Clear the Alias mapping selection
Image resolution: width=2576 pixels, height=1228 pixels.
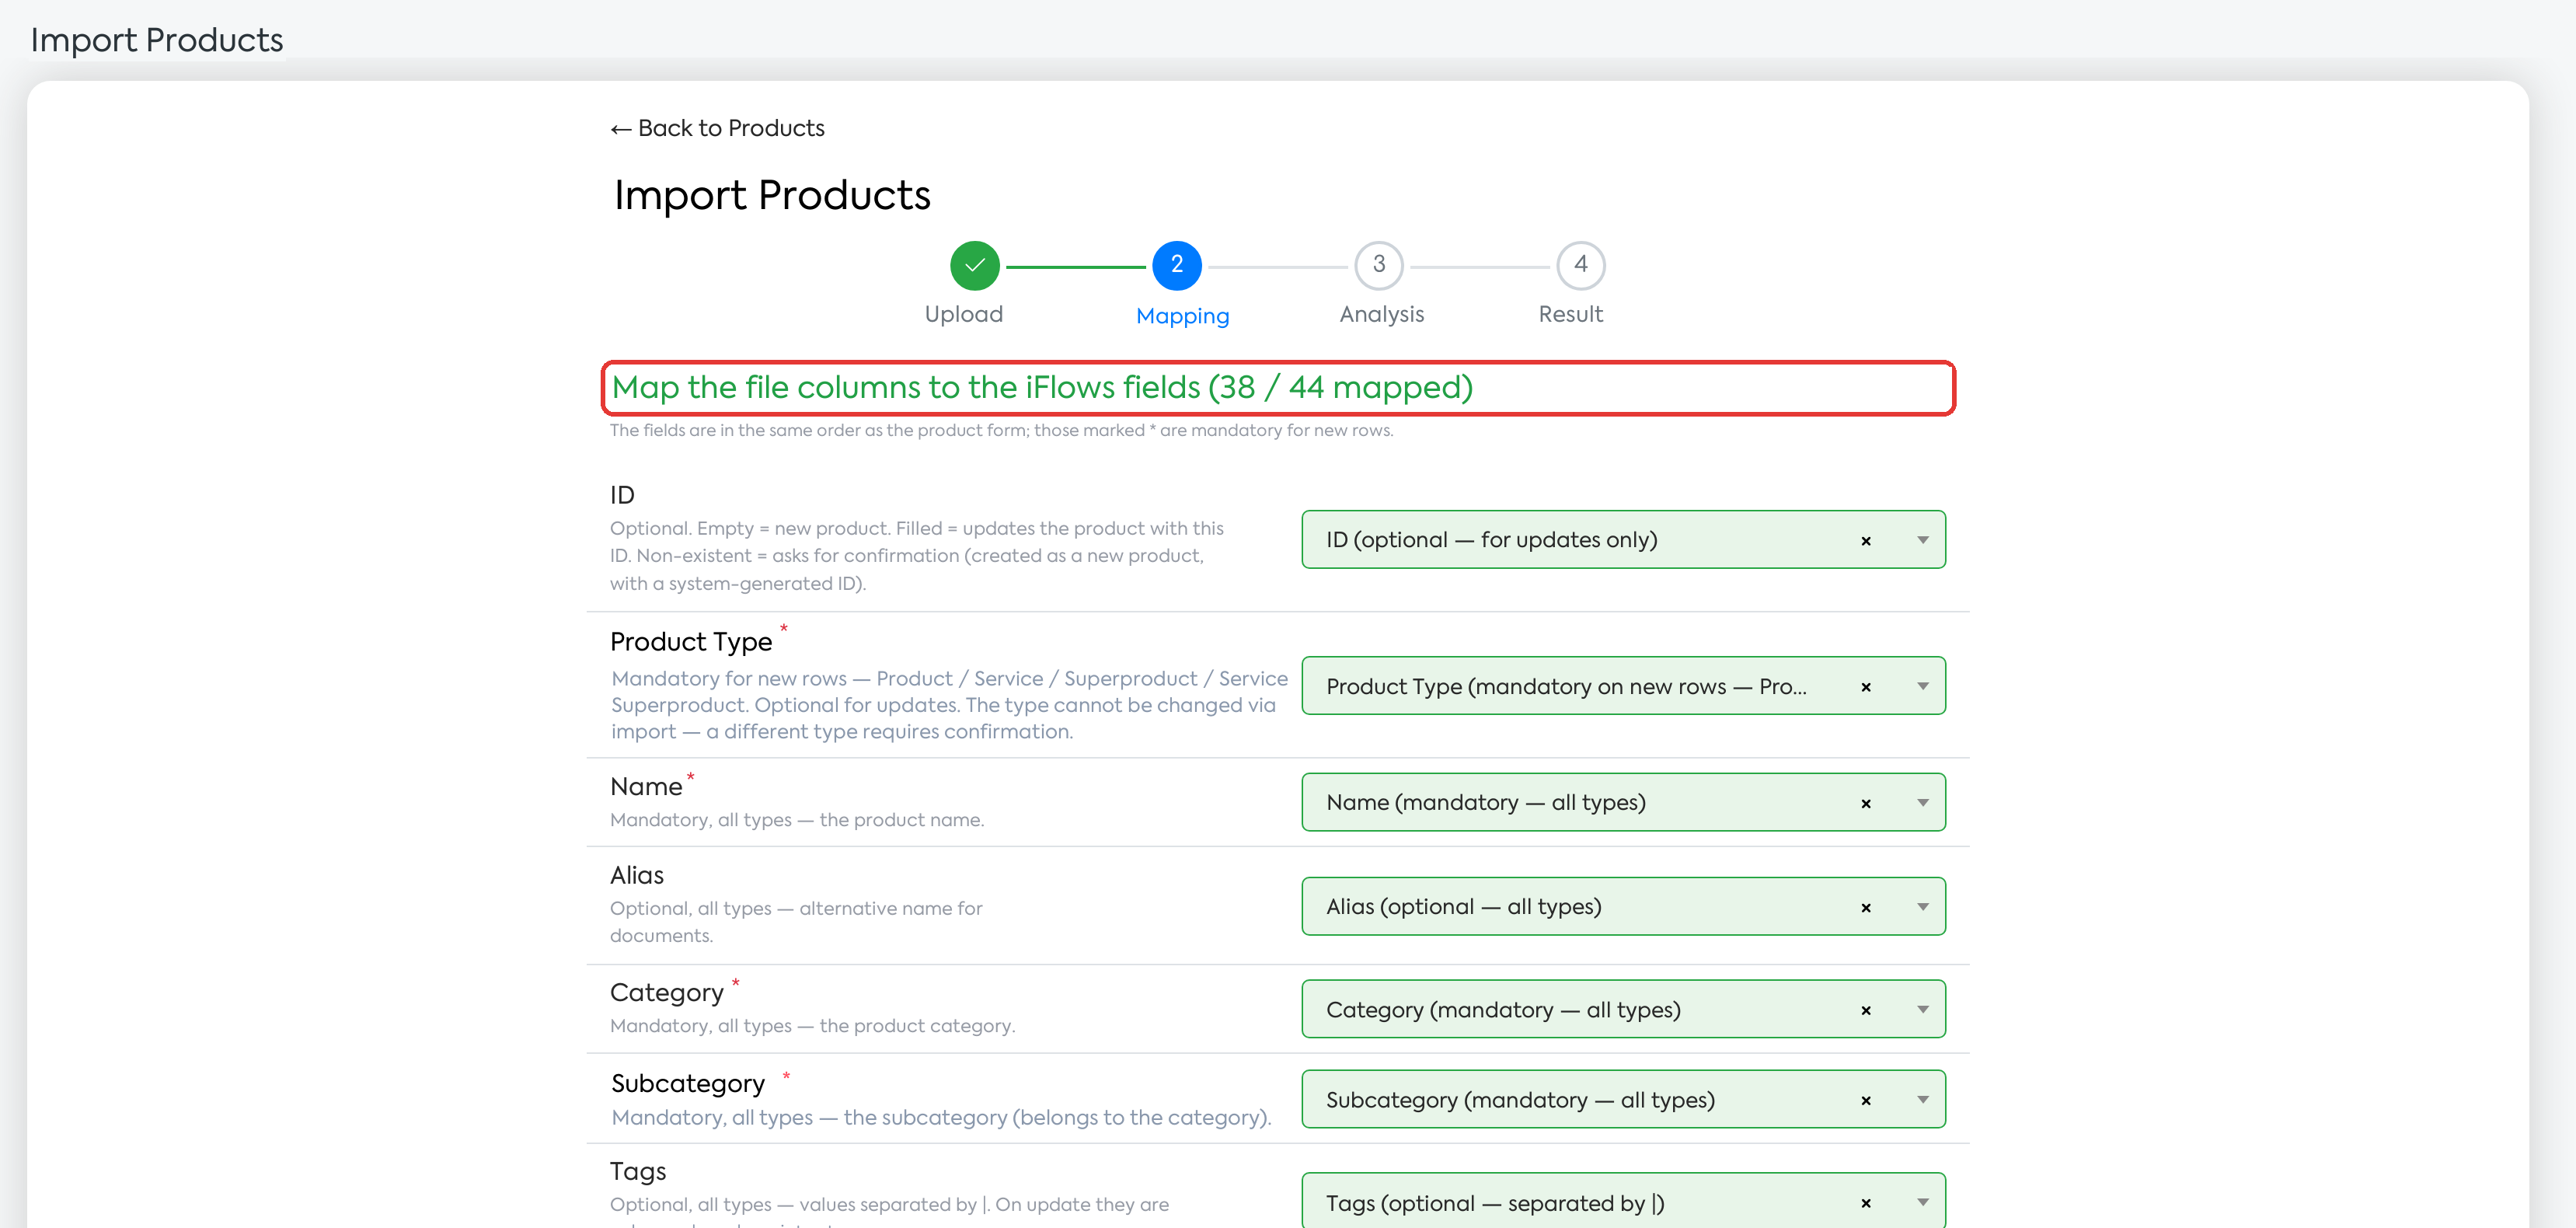(x=1865, y=908)
